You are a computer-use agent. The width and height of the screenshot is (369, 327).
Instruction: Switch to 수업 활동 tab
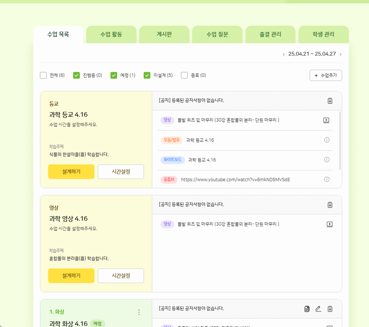click(111, 35)
